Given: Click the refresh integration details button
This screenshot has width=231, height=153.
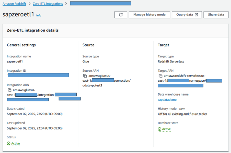Looking at the screenshot, I should click(121, 15).
